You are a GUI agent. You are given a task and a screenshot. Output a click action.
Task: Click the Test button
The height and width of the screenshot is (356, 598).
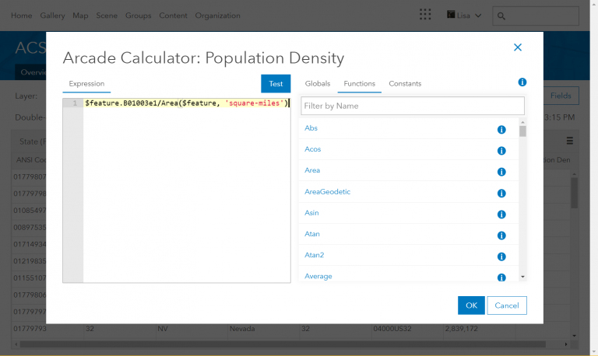coord(276,84)
